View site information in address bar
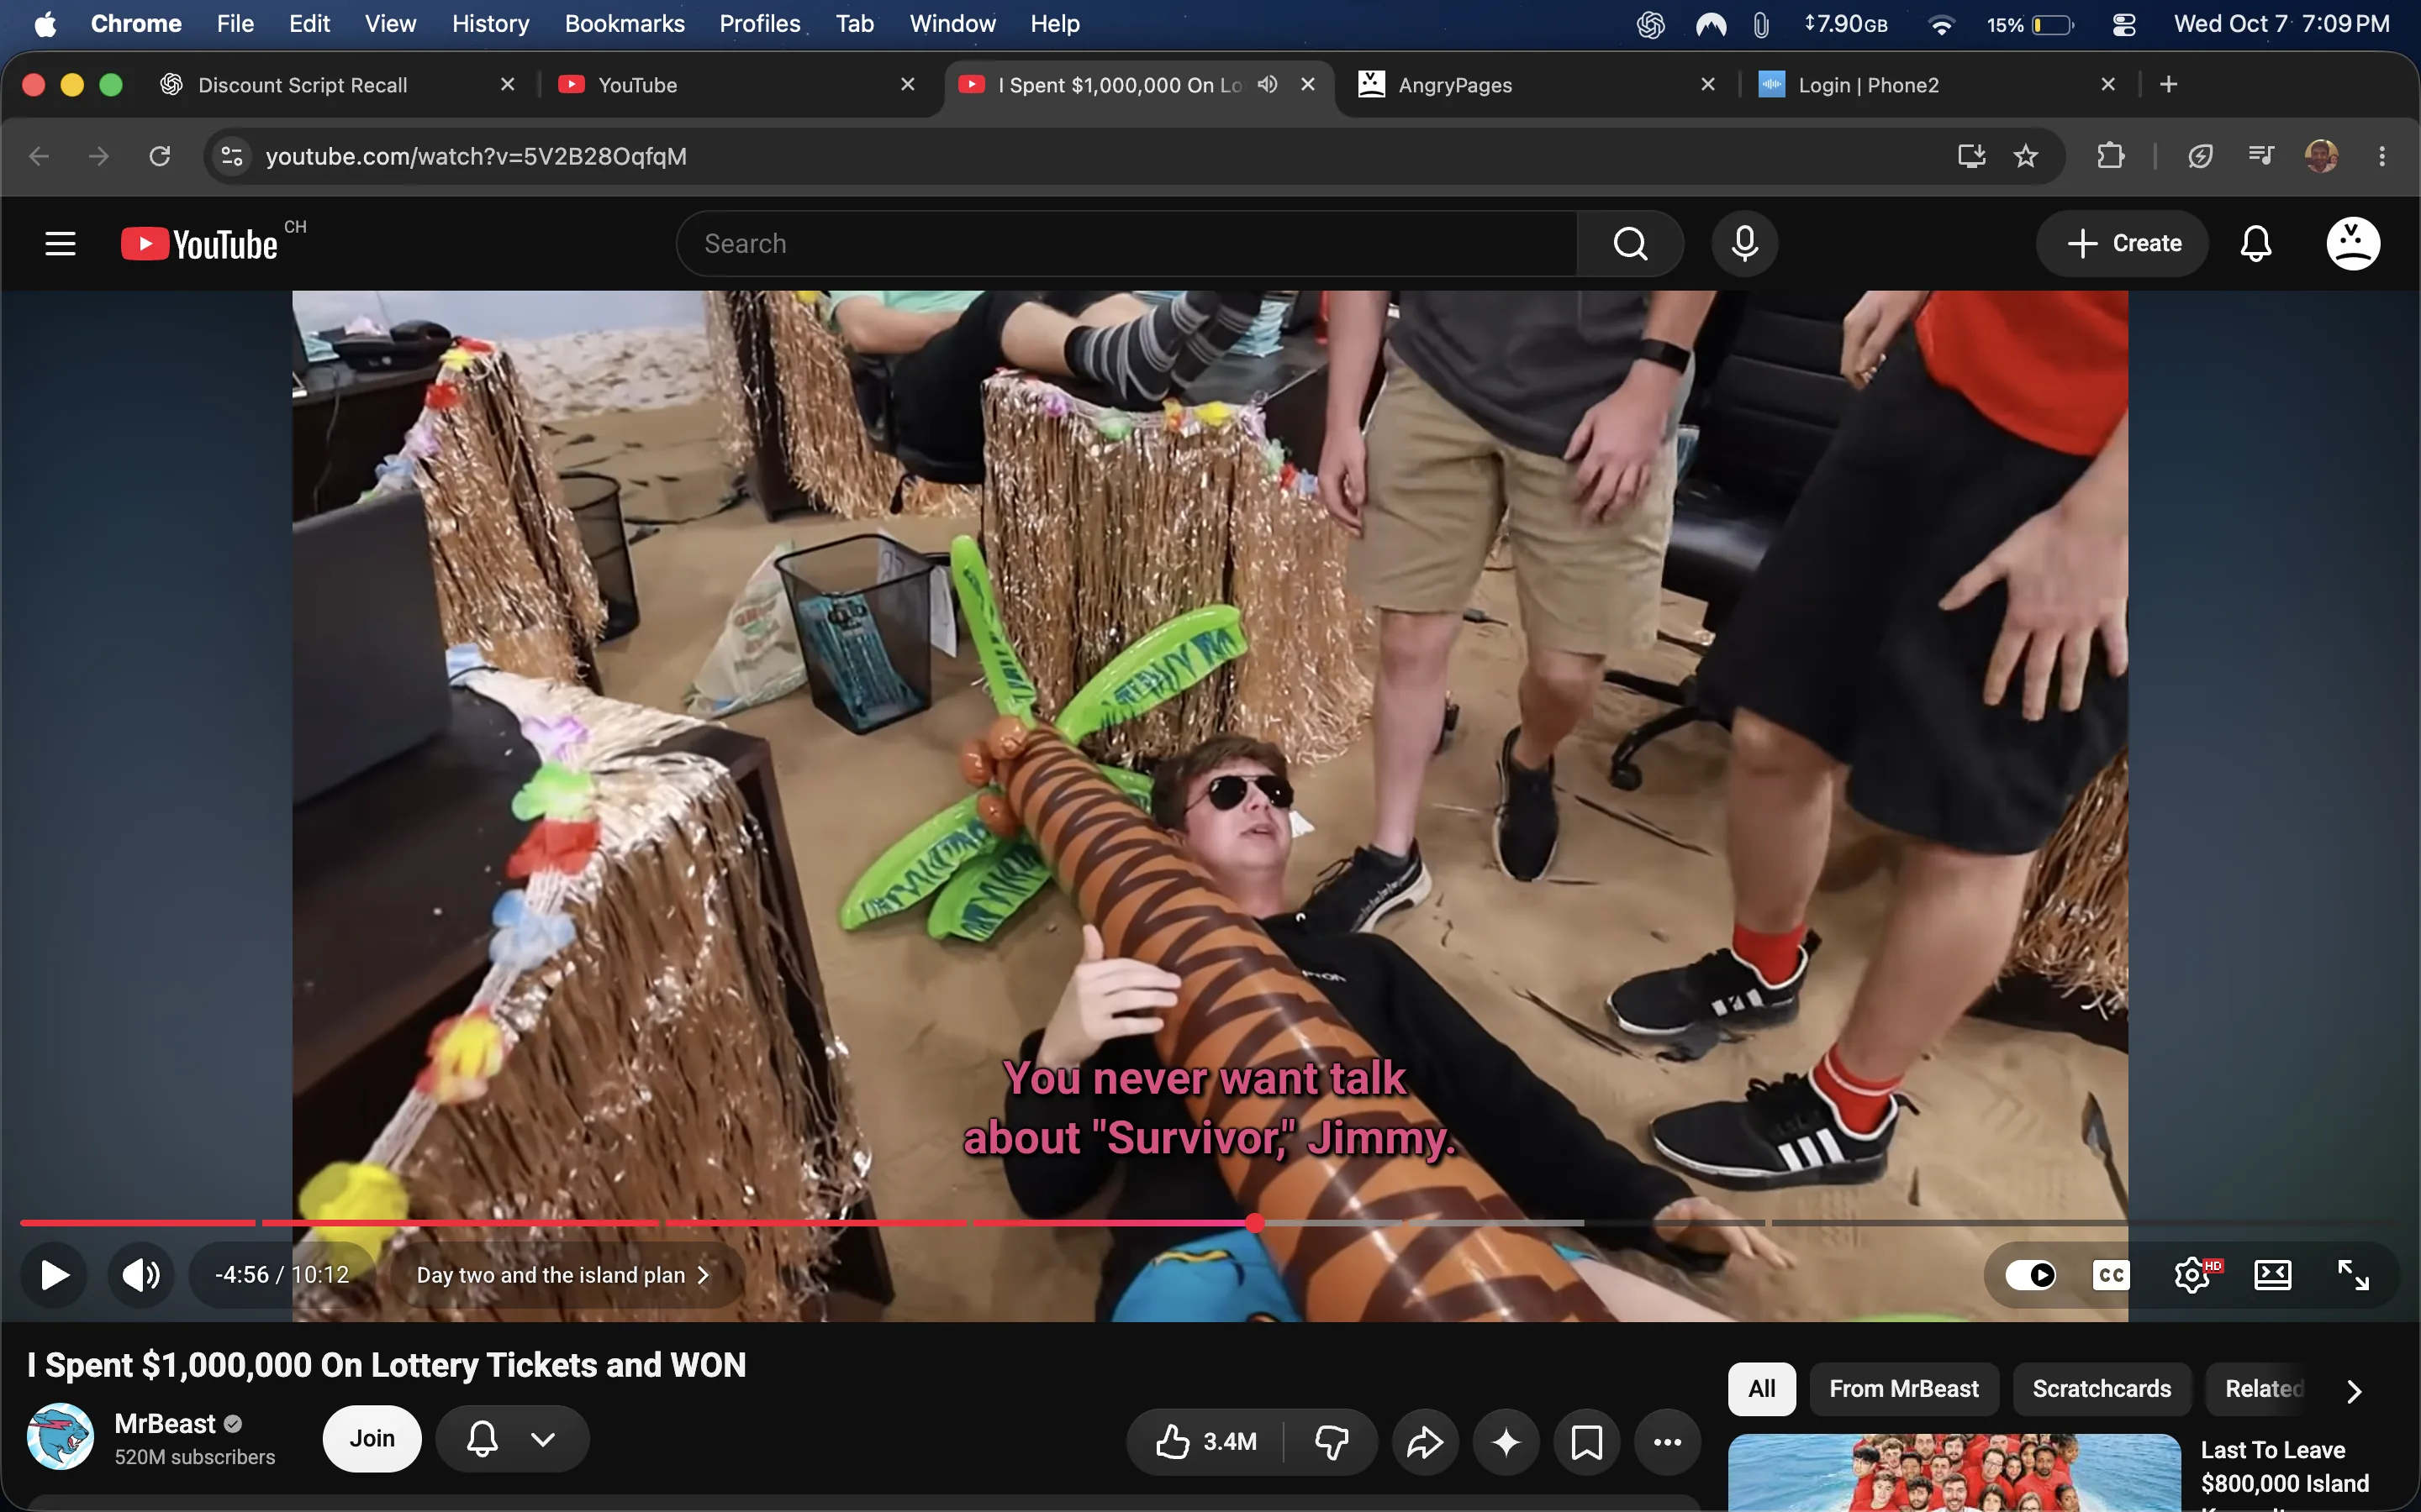This screenshot has height=1512, width=2421. click(232, 156)
